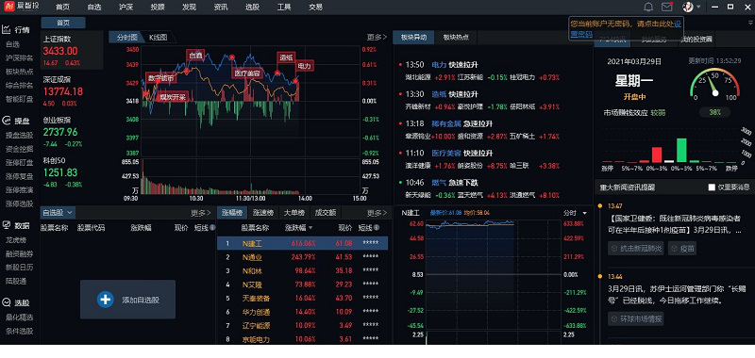
Task: Click the 设置密码 link in the tooltip
Action: (x=582, y=35)
